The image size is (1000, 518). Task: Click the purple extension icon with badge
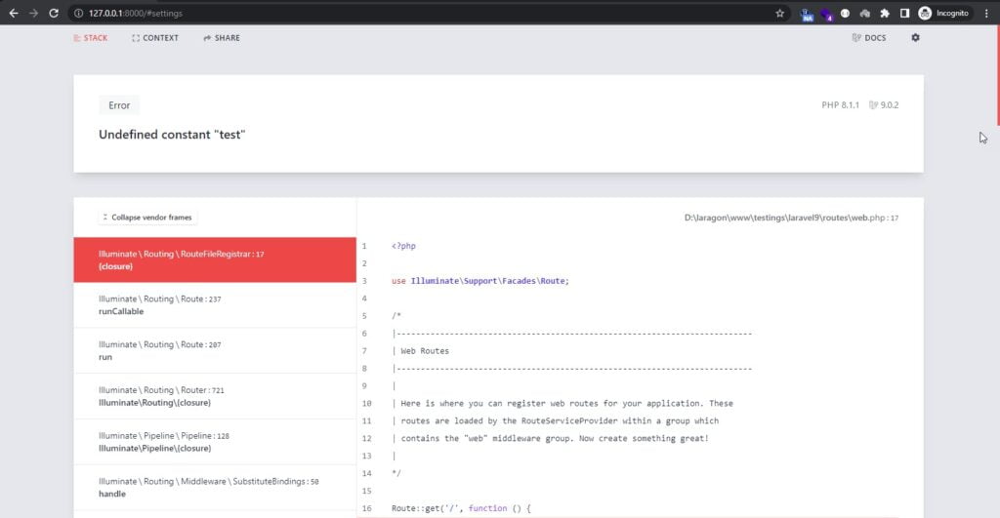tap(826, 14)
